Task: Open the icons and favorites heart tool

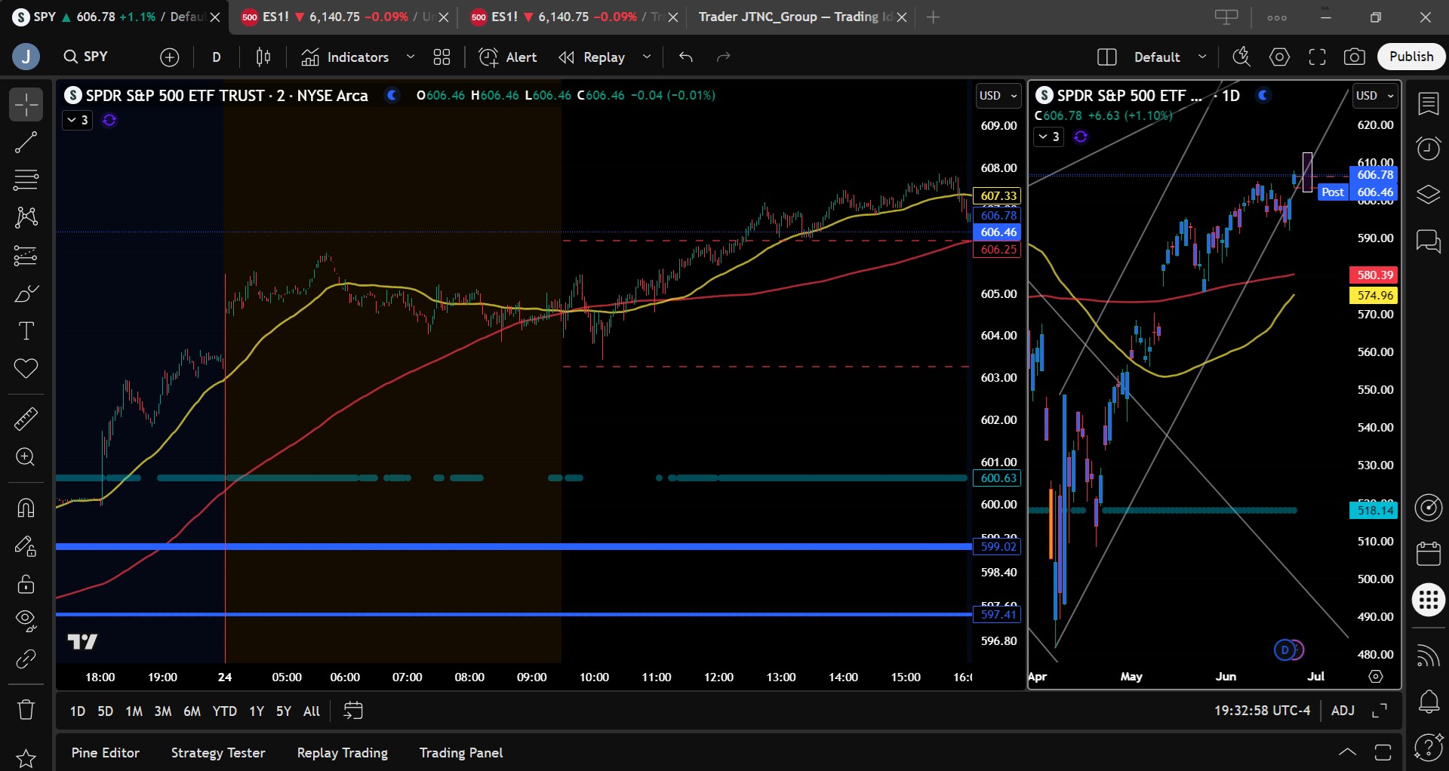Action: [x=26, y=369]
